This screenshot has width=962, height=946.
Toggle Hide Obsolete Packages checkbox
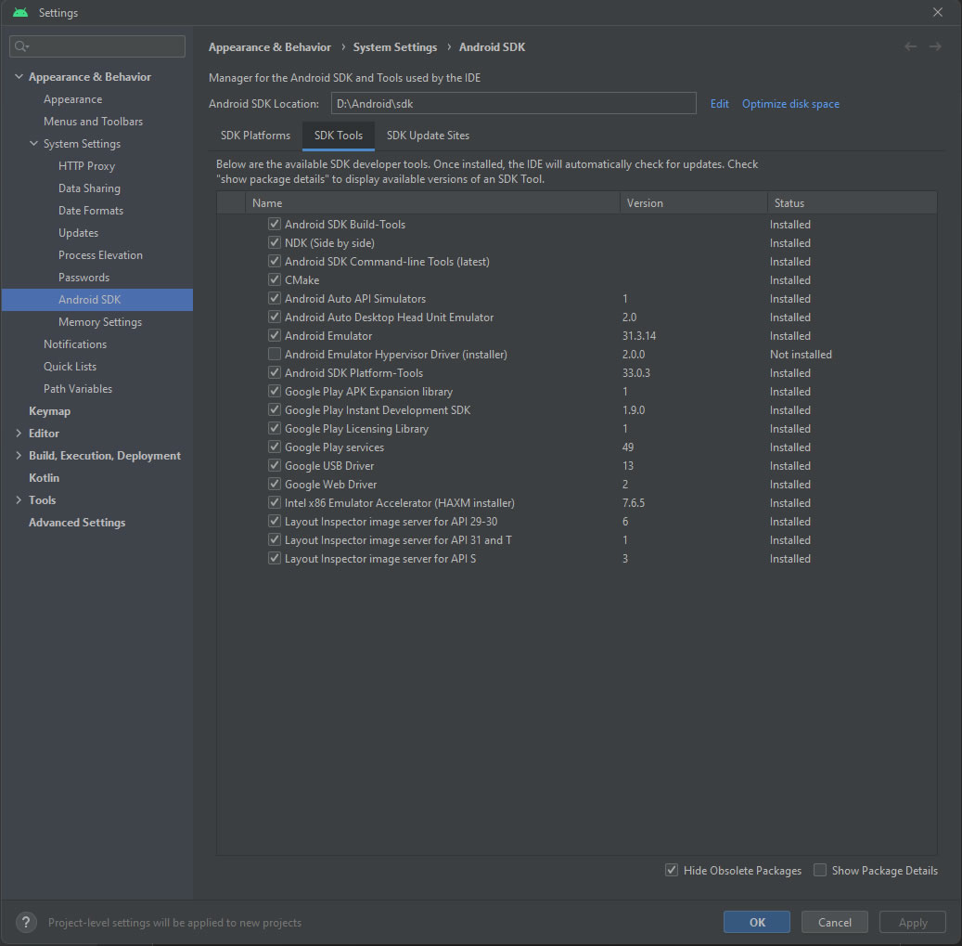(x=672, y=870)
